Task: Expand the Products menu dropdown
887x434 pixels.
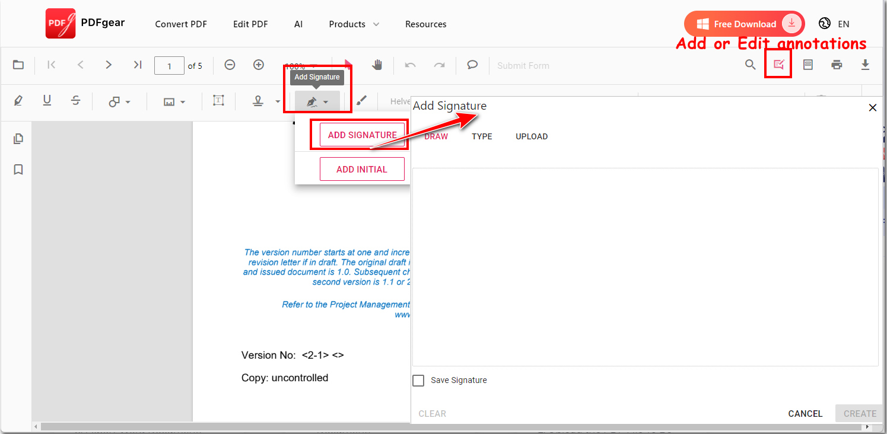Action: [354, 24]
